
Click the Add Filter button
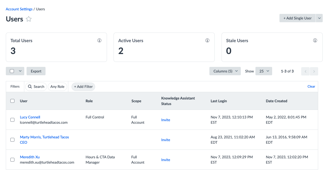[83, 87]
